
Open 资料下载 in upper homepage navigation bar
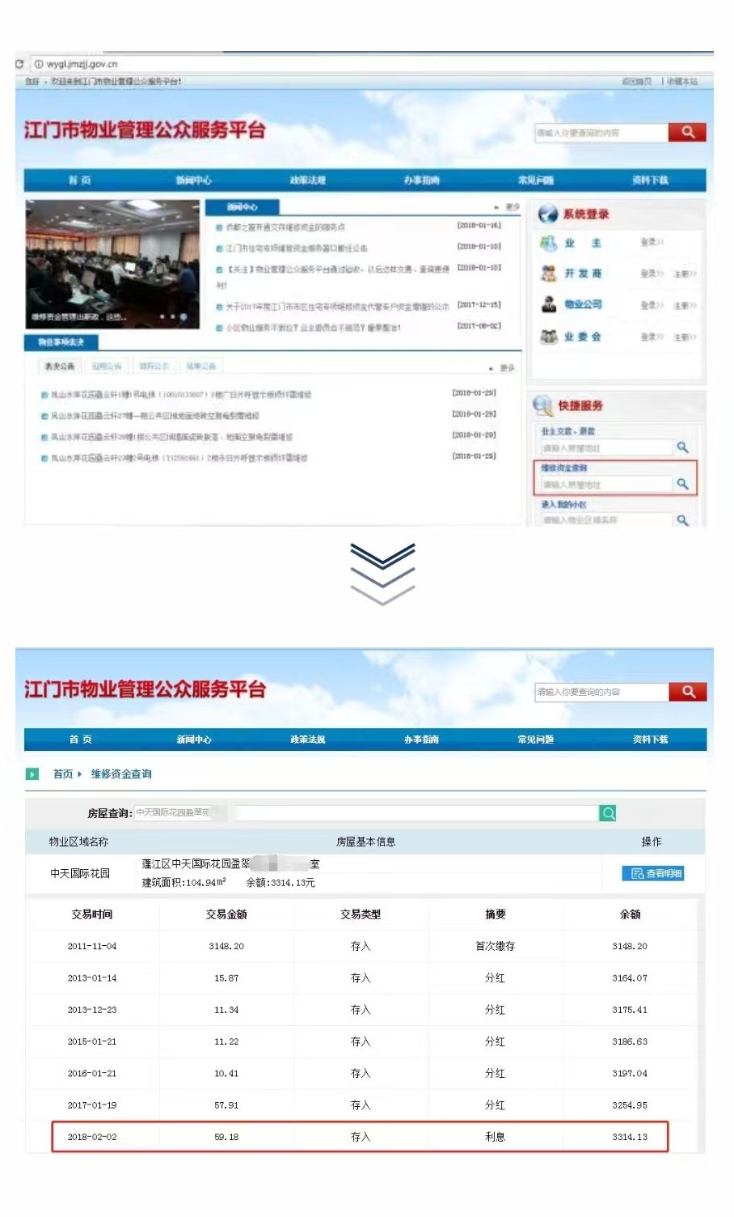(650, 180)
